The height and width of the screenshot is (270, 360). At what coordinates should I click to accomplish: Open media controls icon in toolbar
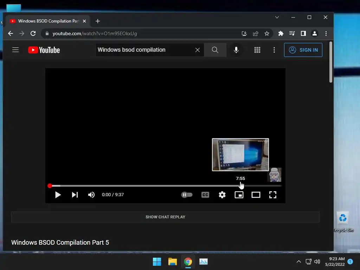292,33
